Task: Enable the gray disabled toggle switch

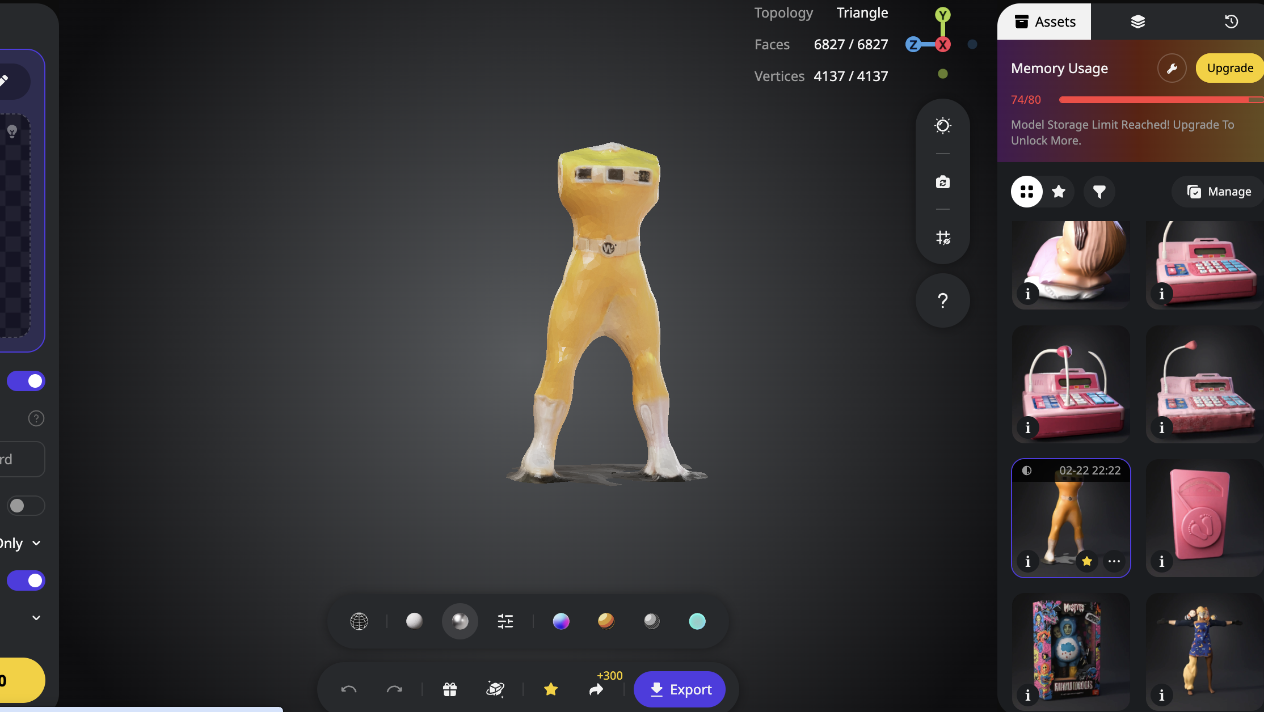Action: click(x=26, y=506)
